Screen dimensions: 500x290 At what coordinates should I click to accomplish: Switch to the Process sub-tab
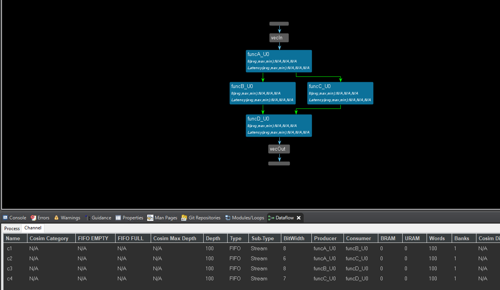[12, 229]
